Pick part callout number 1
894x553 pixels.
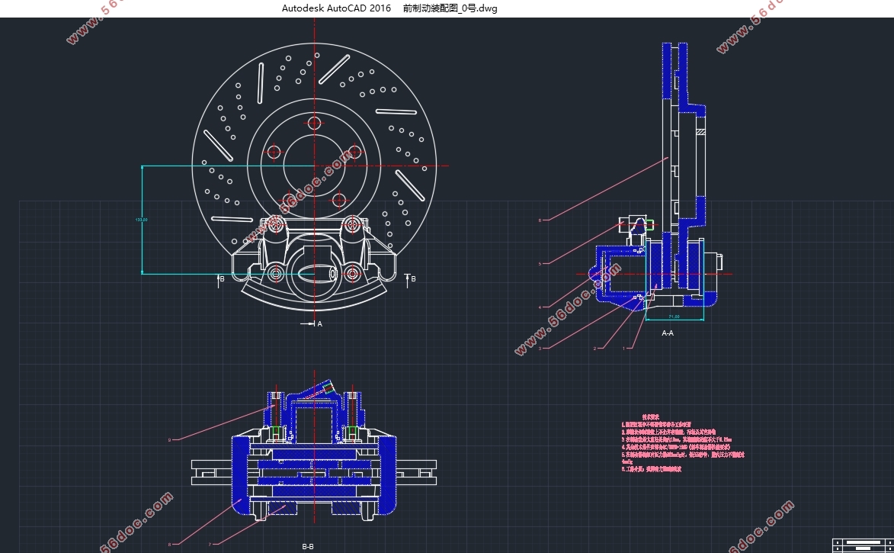tap(625, 348)
